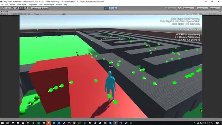
Task: Open File Explorer from taskbar
Action: (x=18, y=123)
